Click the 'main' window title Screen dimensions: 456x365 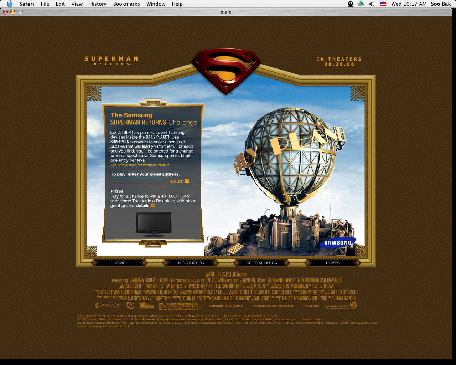pos(226,12)
